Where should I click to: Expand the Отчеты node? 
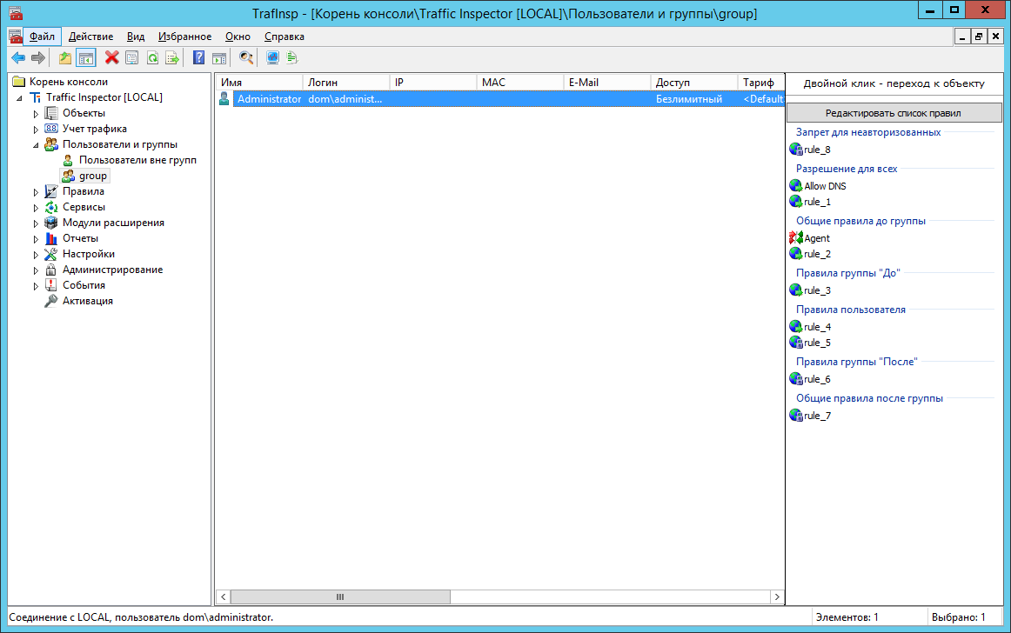coord(37,238)
